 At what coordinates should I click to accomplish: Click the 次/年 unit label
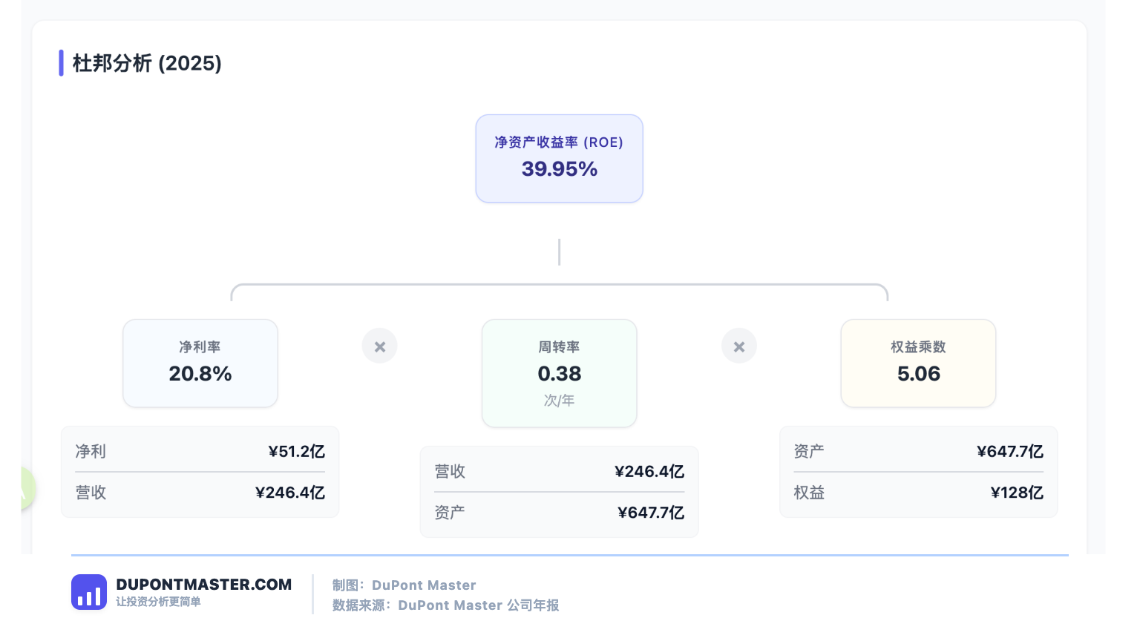point(560,401)
